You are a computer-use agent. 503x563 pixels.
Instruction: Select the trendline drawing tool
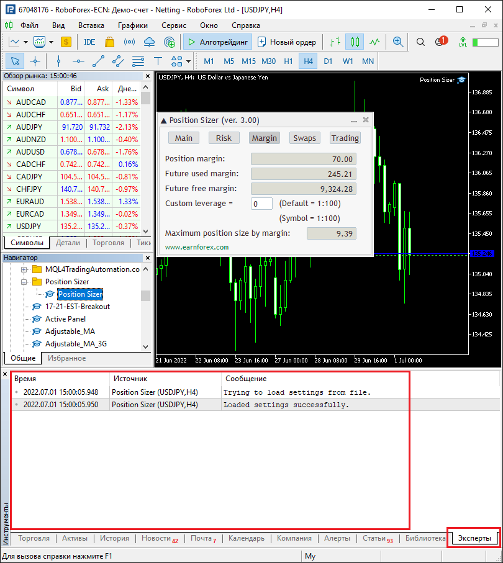98,61
